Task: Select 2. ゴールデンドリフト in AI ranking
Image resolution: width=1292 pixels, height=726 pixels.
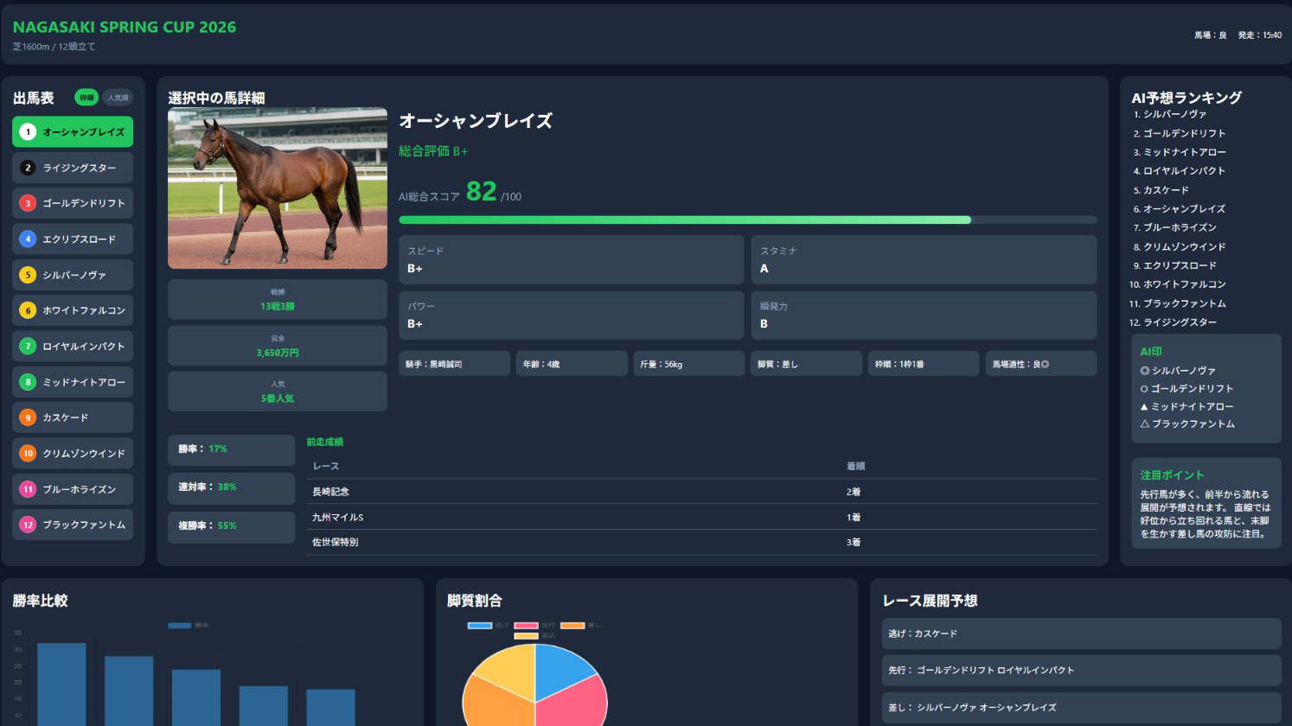Action: [1180, 133]
